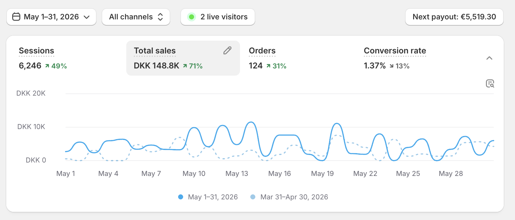Click the pencil edit icon on Total sales
Viewport: 515px width, 220px height.
pos(227,51)
